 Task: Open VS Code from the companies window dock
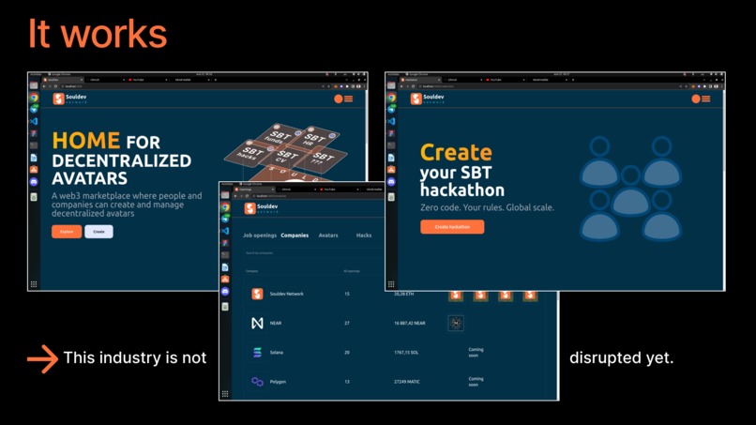click(225, 231)
